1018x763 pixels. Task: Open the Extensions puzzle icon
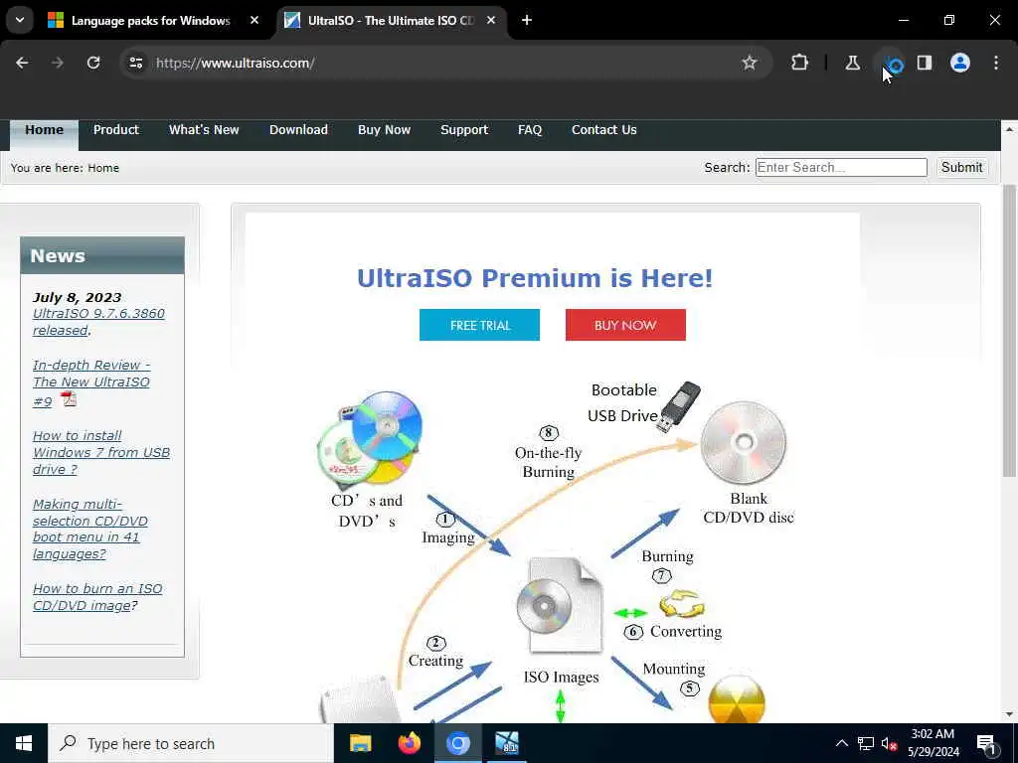click(800, 63)
